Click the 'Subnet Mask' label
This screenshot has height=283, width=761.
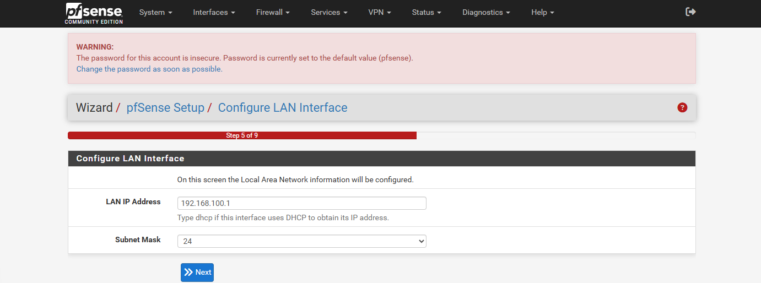(138, 240)
